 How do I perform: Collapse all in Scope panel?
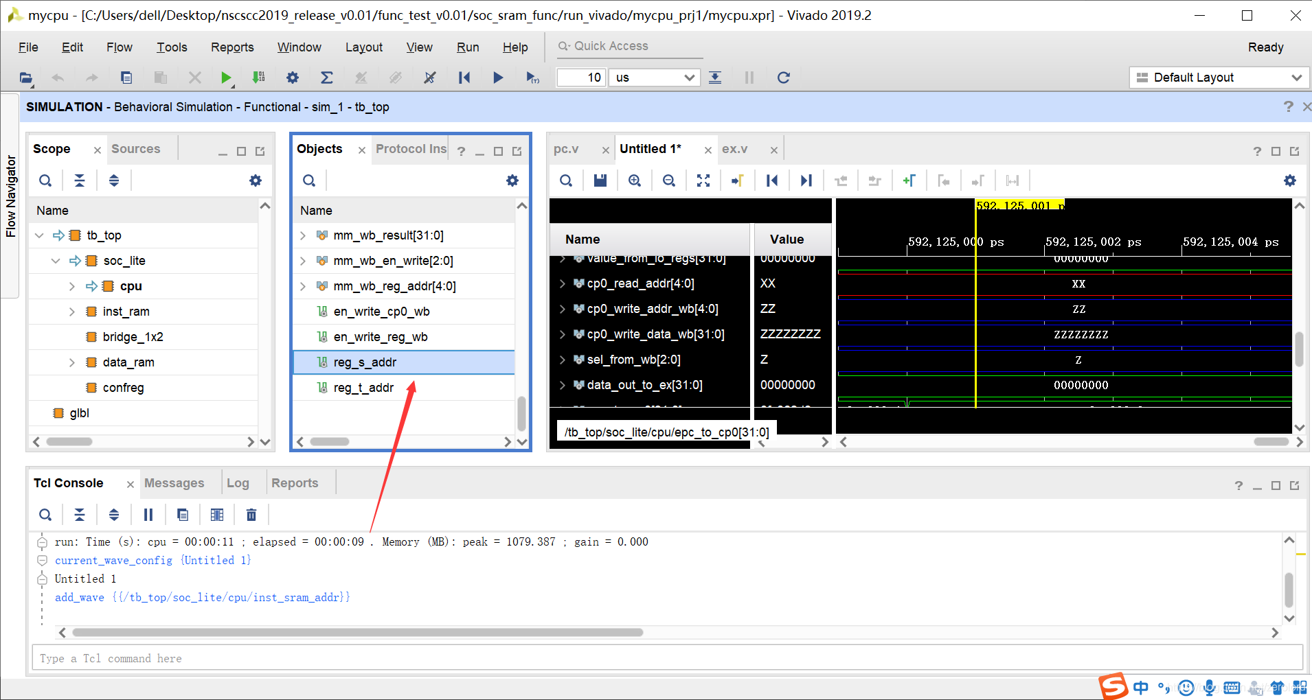point(80,180)
